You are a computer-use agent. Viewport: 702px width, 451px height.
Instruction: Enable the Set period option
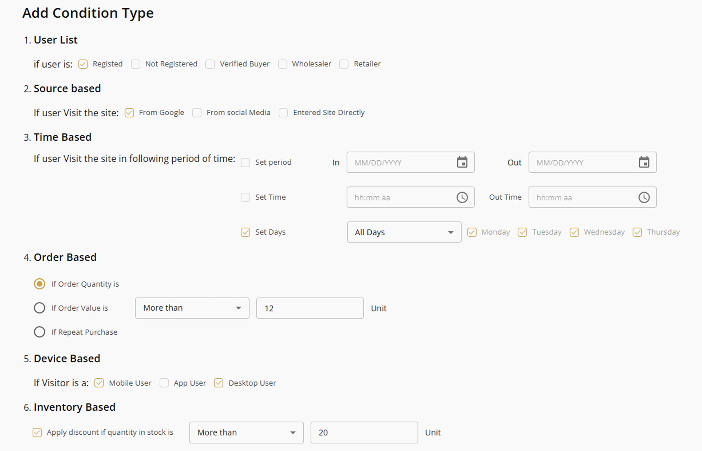click(245, 162)
